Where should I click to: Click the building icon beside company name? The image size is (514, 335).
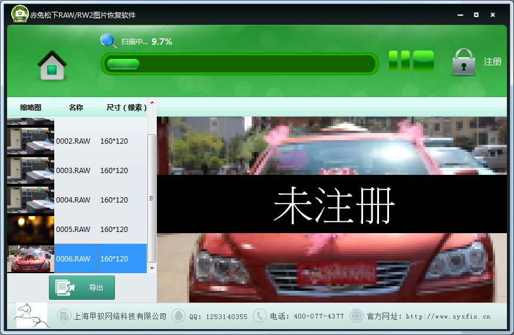pyautogui.click(x=64, y=316)
